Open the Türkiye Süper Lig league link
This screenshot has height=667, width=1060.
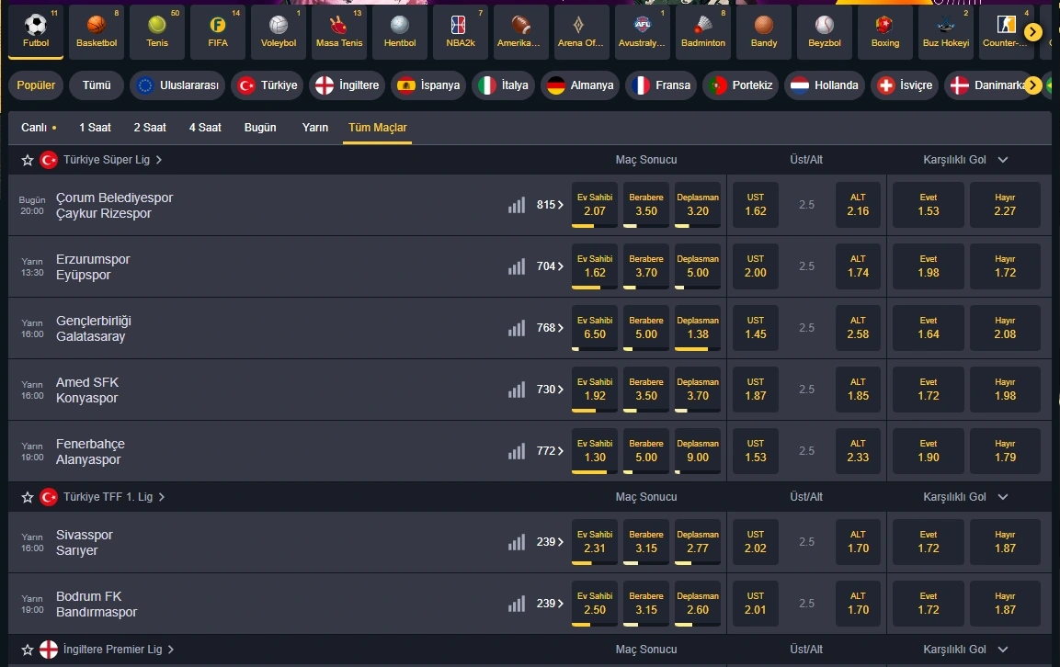[x=112, y=160]
